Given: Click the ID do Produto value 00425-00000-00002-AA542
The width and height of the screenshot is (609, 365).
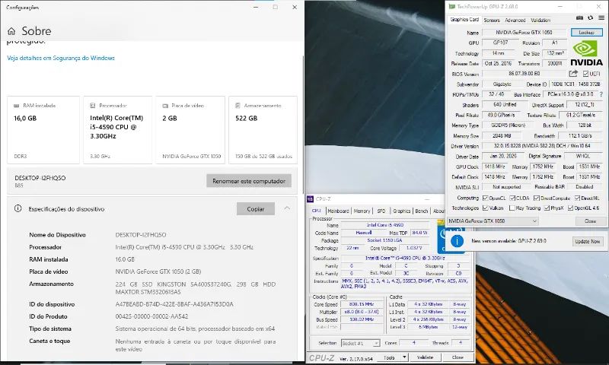Looking at the screenshot, I should [151, 316].
